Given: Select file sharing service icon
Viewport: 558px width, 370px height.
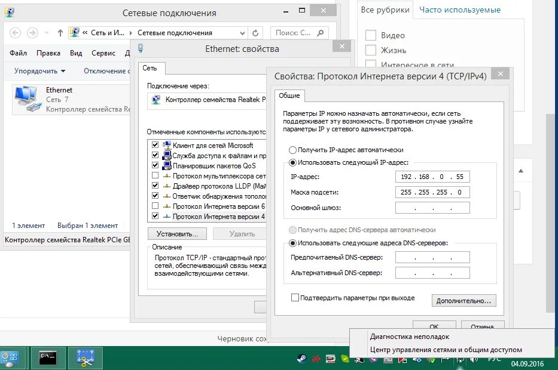Looking at the screenshot, I should pyautogui.click(x=166, y=155).
